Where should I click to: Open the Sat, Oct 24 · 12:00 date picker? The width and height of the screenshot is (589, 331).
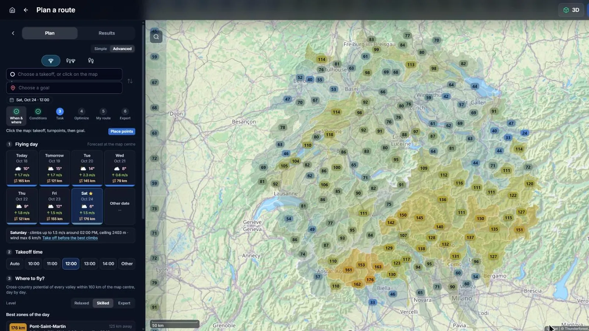pyautogui.click(x=29, y=100)
